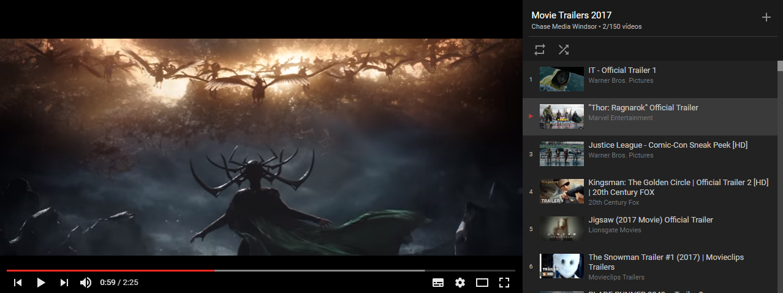The width and height of the screenshot is (783, 293).
Task: Play the paused video
Action: coord(41,283)
